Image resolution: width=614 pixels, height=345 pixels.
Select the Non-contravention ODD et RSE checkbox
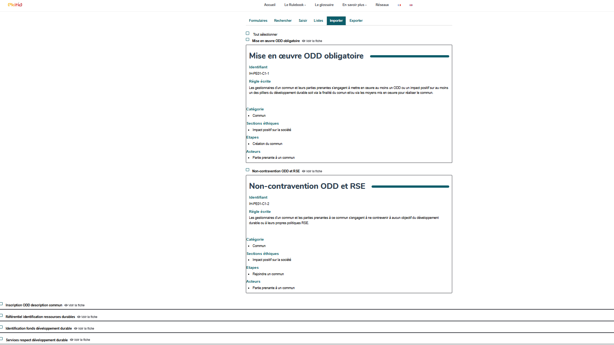248,170
